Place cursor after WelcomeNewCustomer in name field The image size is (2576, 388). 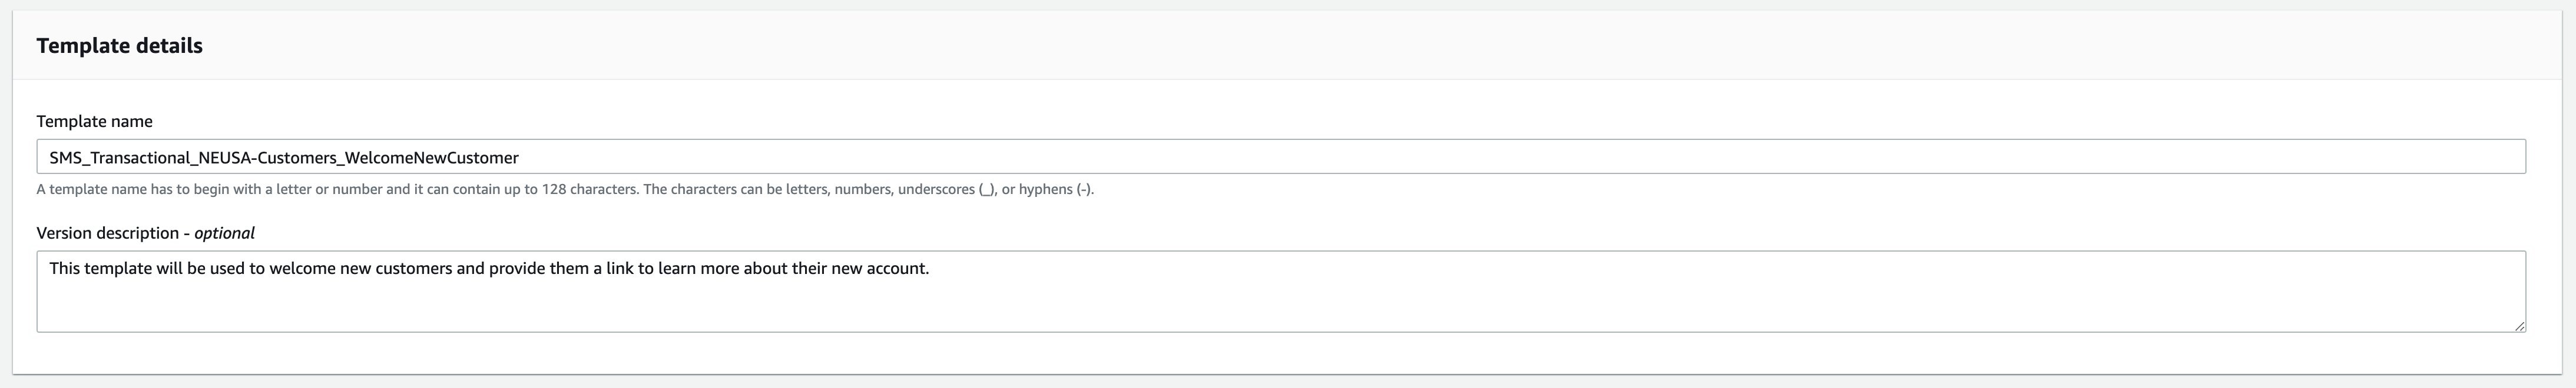tap(520, 158)
